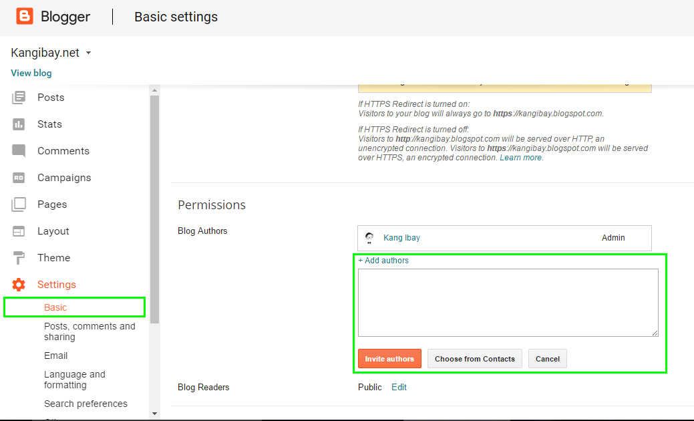Click the + Add authors link
Screen dimensions: 694x421
(383, 261)
